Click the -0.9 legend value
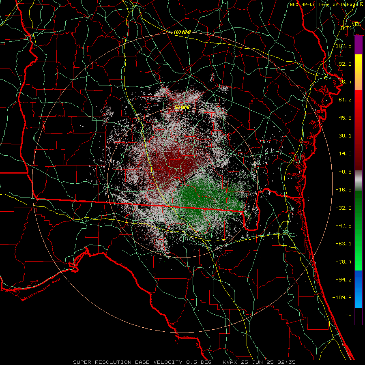The image size is (365, 365). pyautogui.click(x=345, y=172)
